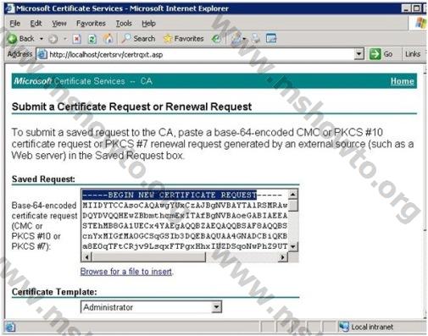
Task: Click the horizontal scrollbar of Saved Request box
Action: [x=185, y=257]
